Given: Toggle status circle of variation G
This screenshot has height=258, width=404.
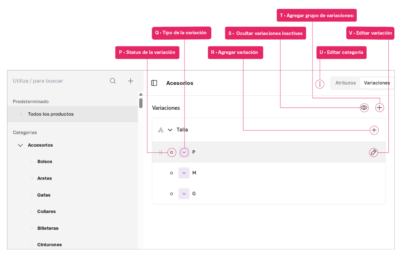Looking at the screenshot, I should point(172,194).
